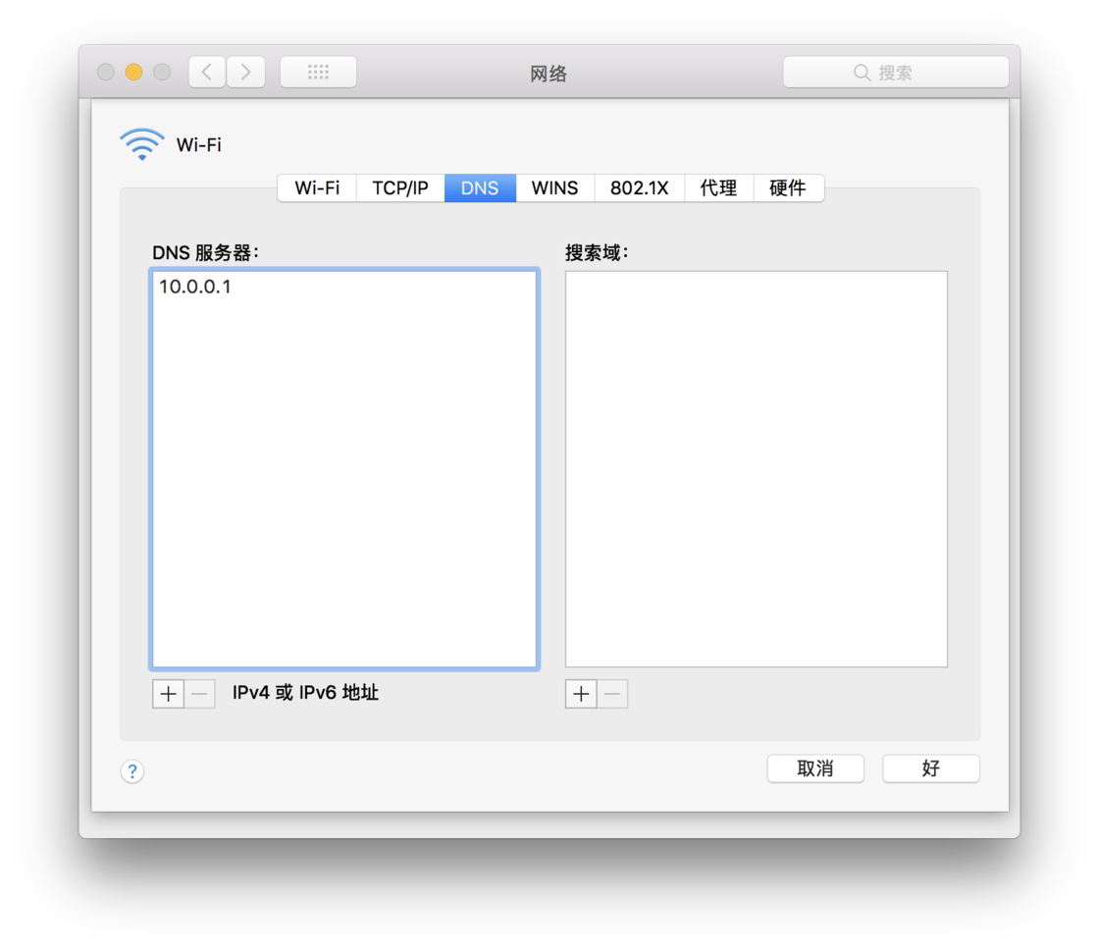This screenshot has height=951, width=1099.
Task: Click the minus button under 搜索域
Action: [612, 693]
